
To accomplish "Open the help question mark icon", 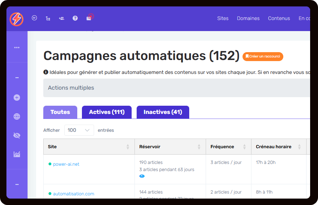I will (75, 18).
